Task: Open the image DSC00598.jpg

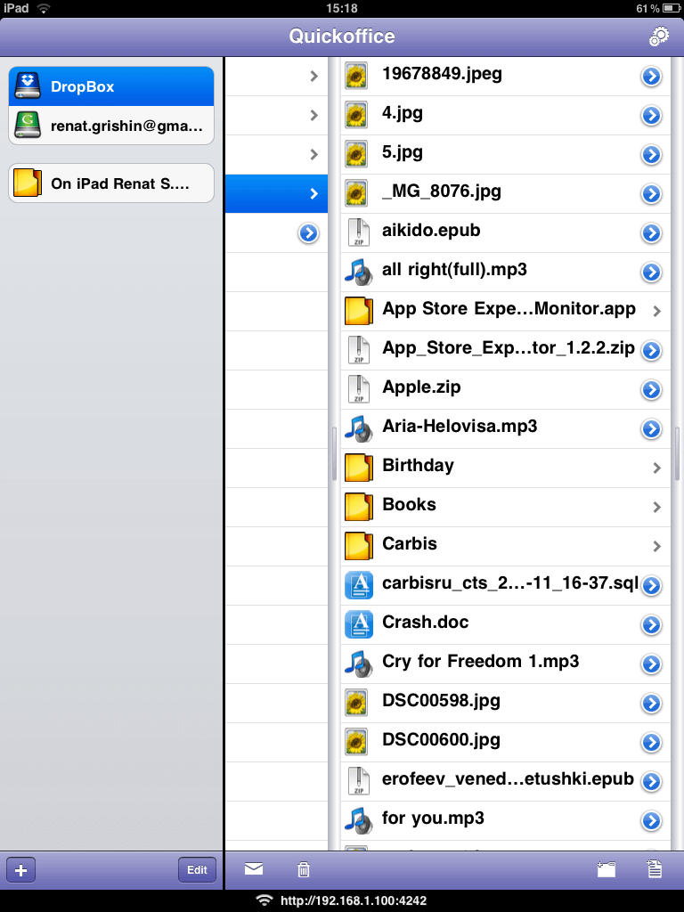Action: [506, 703]
